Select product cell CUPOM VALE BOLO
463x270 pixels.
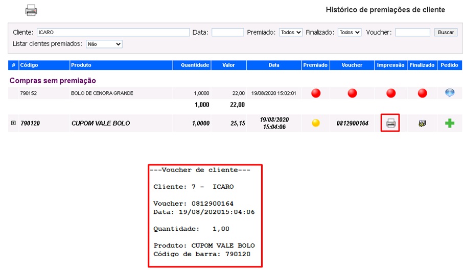(101, 123)
